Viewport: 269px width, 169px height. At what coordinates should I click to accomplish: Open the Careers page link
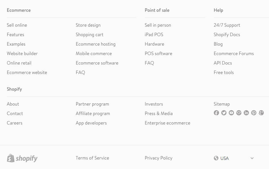point(15,123)
